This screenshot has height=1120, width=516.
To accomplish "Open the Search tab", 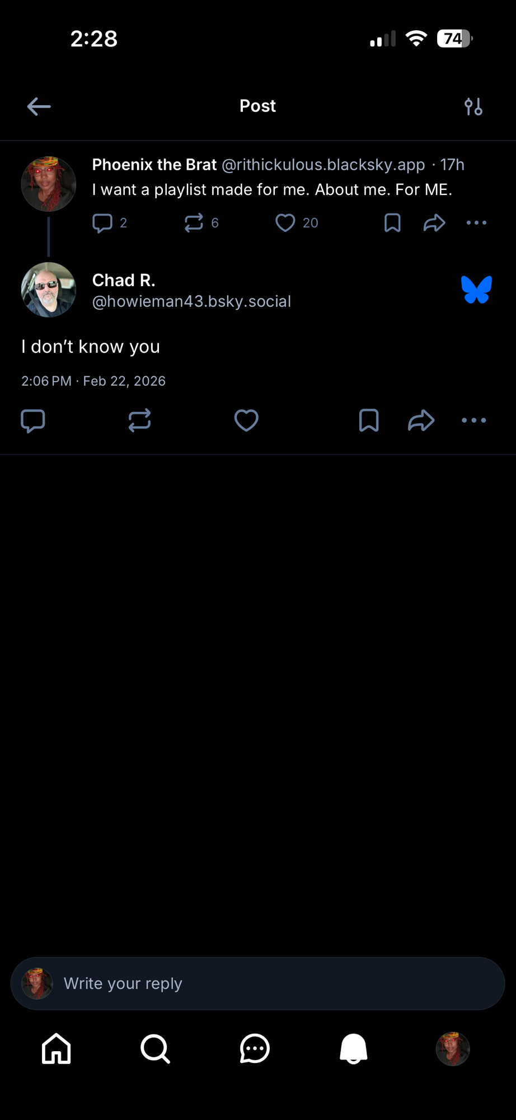I will (x=155, y=1048).
